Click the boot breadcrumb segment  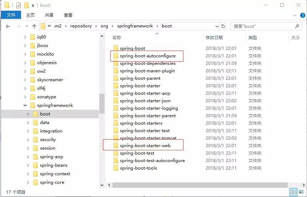coord(167,26)
